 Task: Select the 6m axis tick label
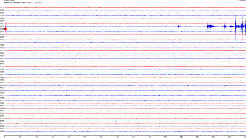point(53,137)
